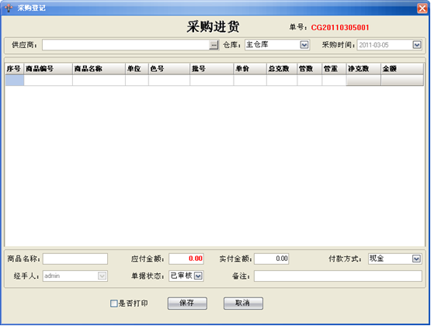
Task: Click the app icon in title bar
Action: pyautogui.click(x=9, y=8)
